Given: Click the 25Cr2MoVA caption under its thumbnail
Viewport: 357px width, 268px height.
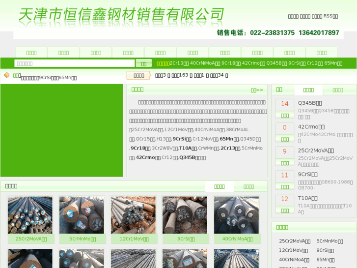Looking at the screenshot, I should click(31, 239).
